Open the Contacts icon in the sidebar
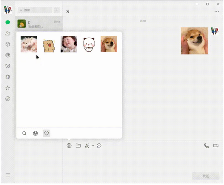The width and height of the screenshot is (224, 185). (8, 33)
